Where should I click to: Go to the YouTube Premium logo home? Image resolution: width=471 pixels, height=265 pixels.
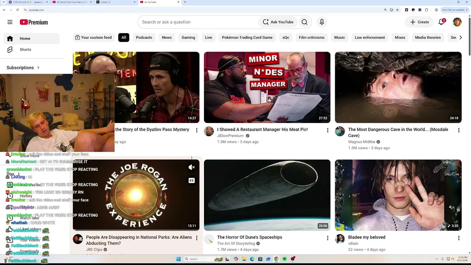[x=34, y=22]
